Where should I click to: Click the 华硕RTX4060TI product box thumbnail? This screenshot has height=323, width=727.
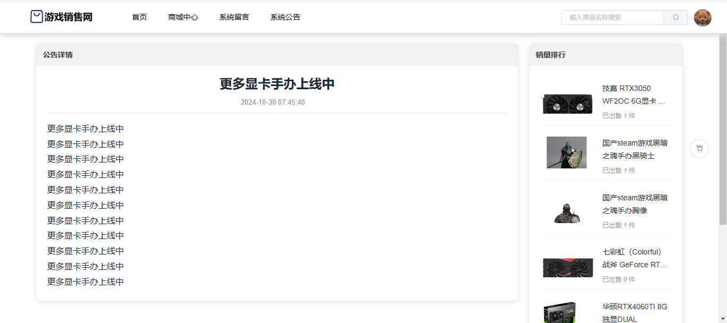559,312
